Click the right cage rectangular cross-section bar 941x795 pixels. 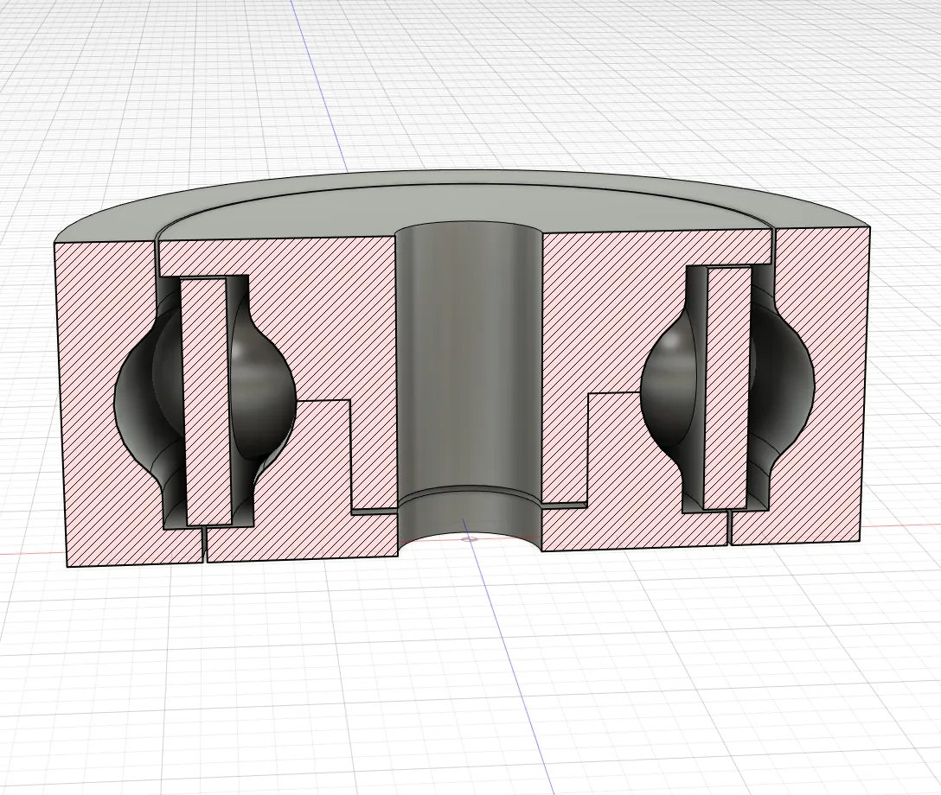(729, 389)
